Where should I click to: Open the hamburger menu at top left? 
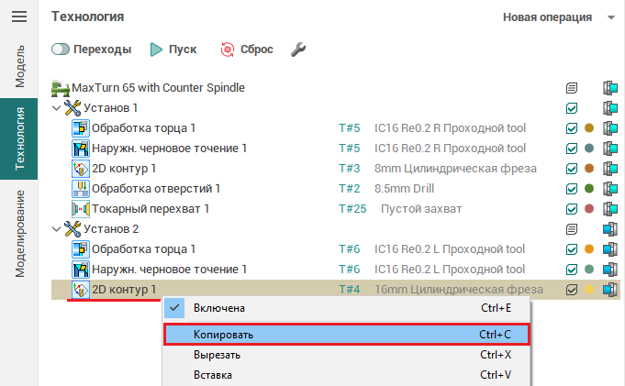tap(18, 17)
